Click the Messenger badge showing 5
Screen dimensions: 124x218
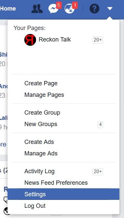click(59, 6)
